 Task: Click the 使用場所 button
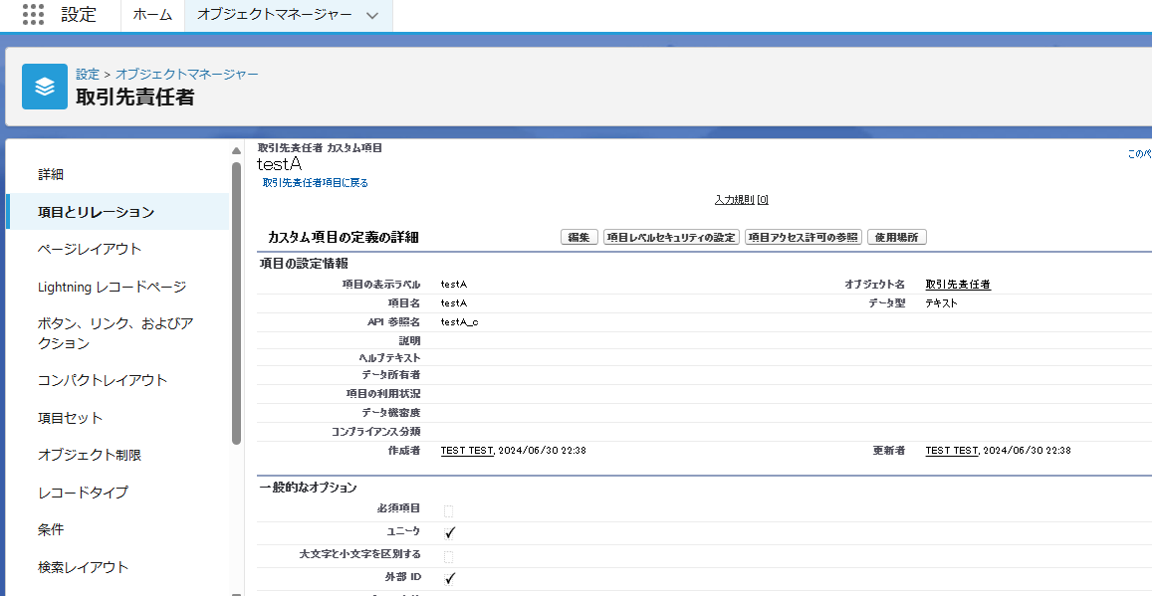point(897,237)
